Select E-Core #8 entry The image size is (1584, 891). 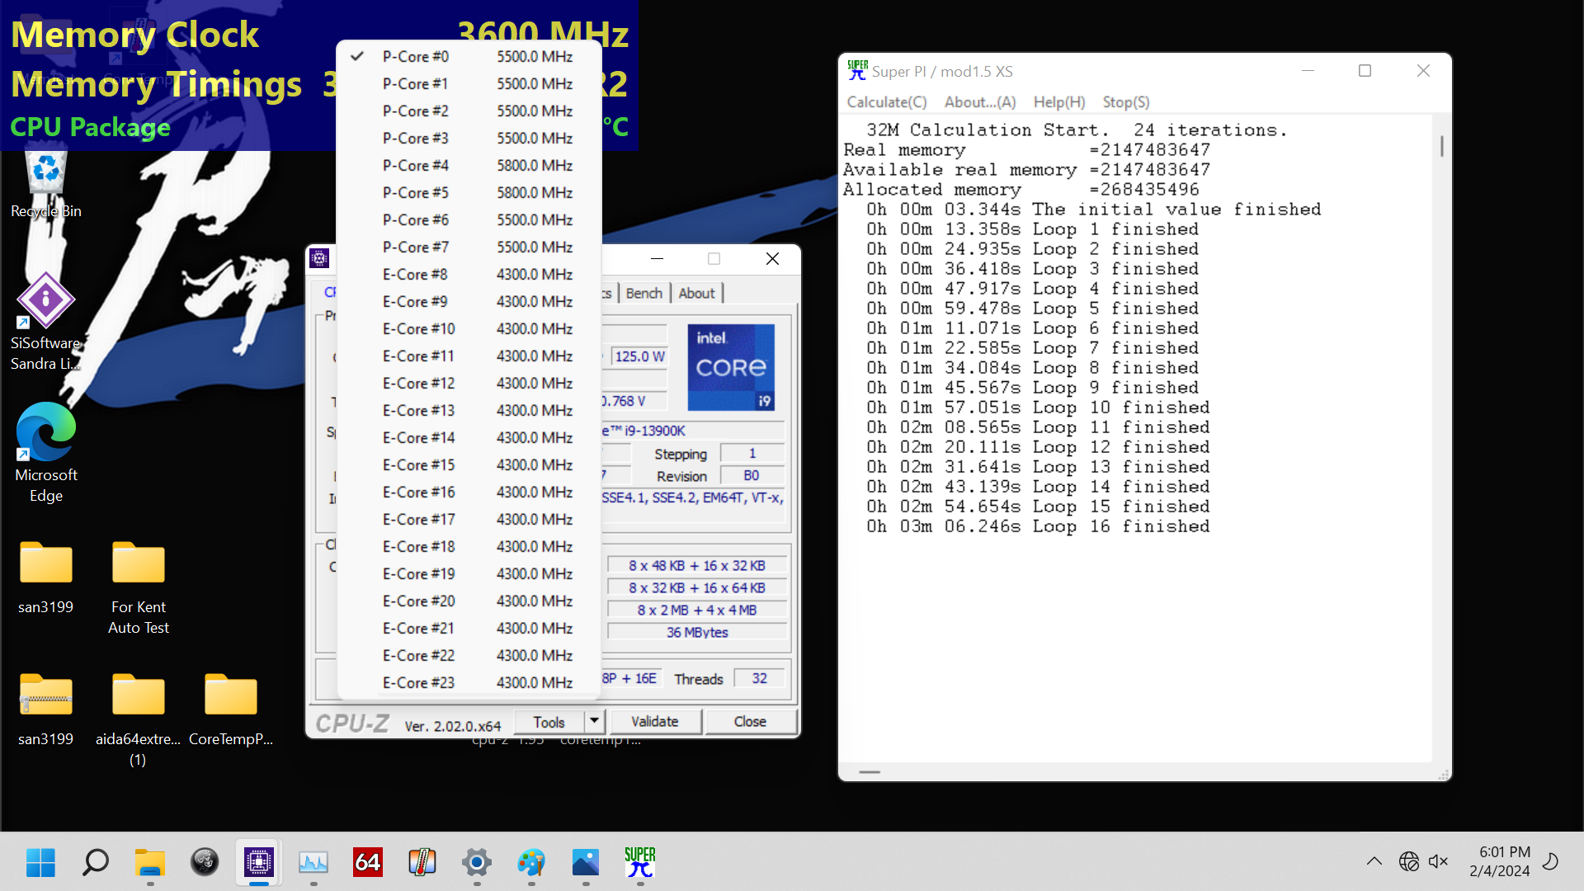pyautogui.click(x=469, y=274)
